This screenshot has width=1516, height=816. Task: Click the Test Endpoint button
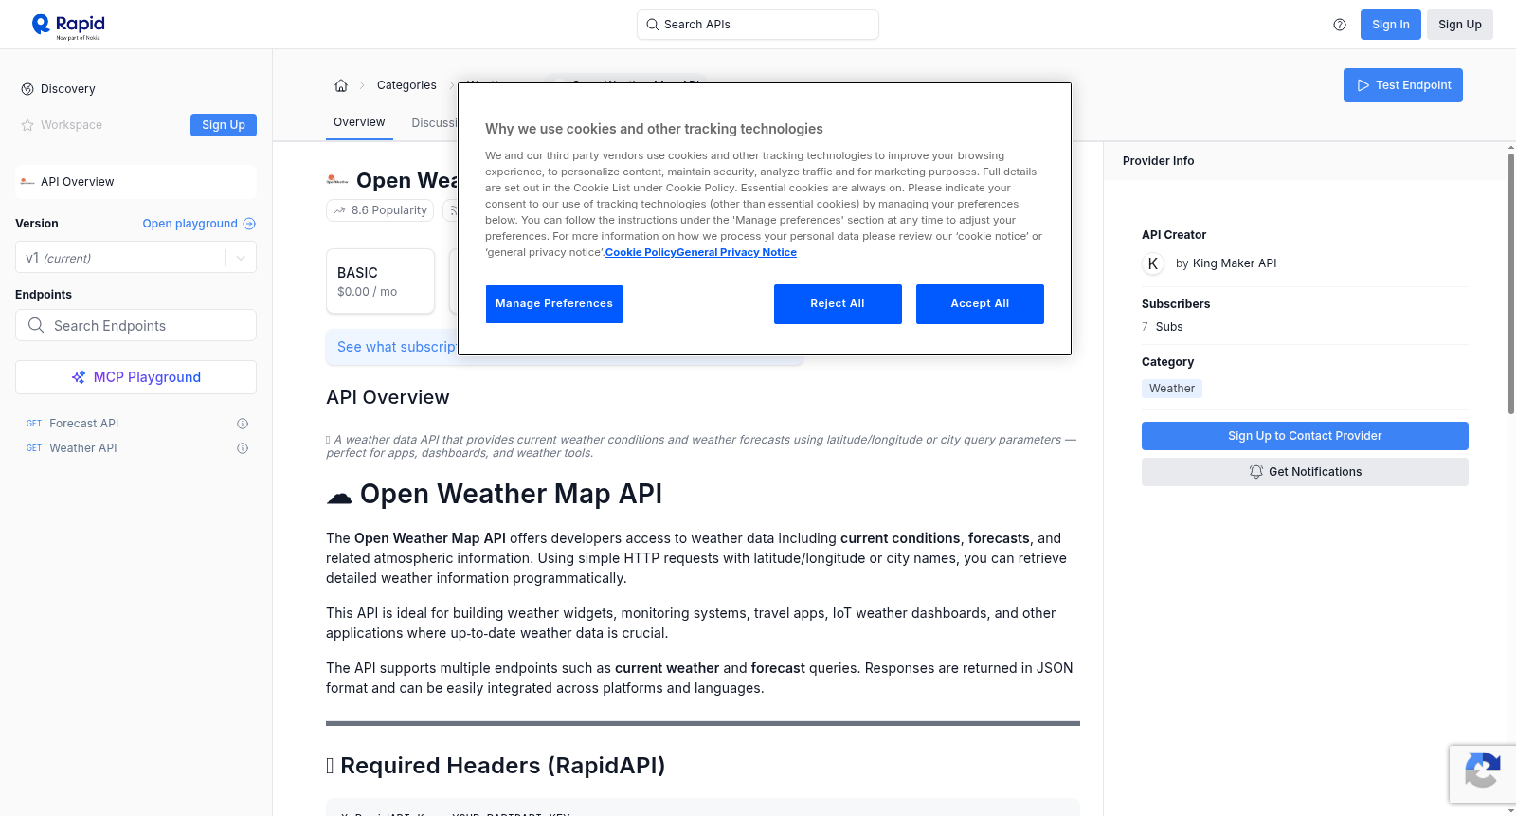click(1402, 85)
